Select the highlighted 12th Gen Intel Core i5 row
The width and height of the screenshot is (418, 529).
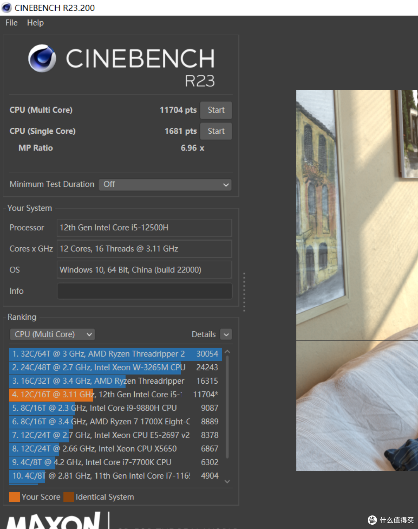click(x=115, y=395)
